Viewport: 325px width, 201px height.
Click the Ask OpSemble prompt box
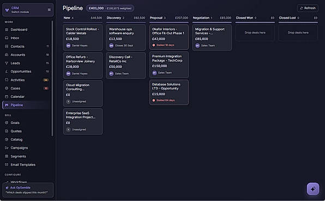click(28, 190)
